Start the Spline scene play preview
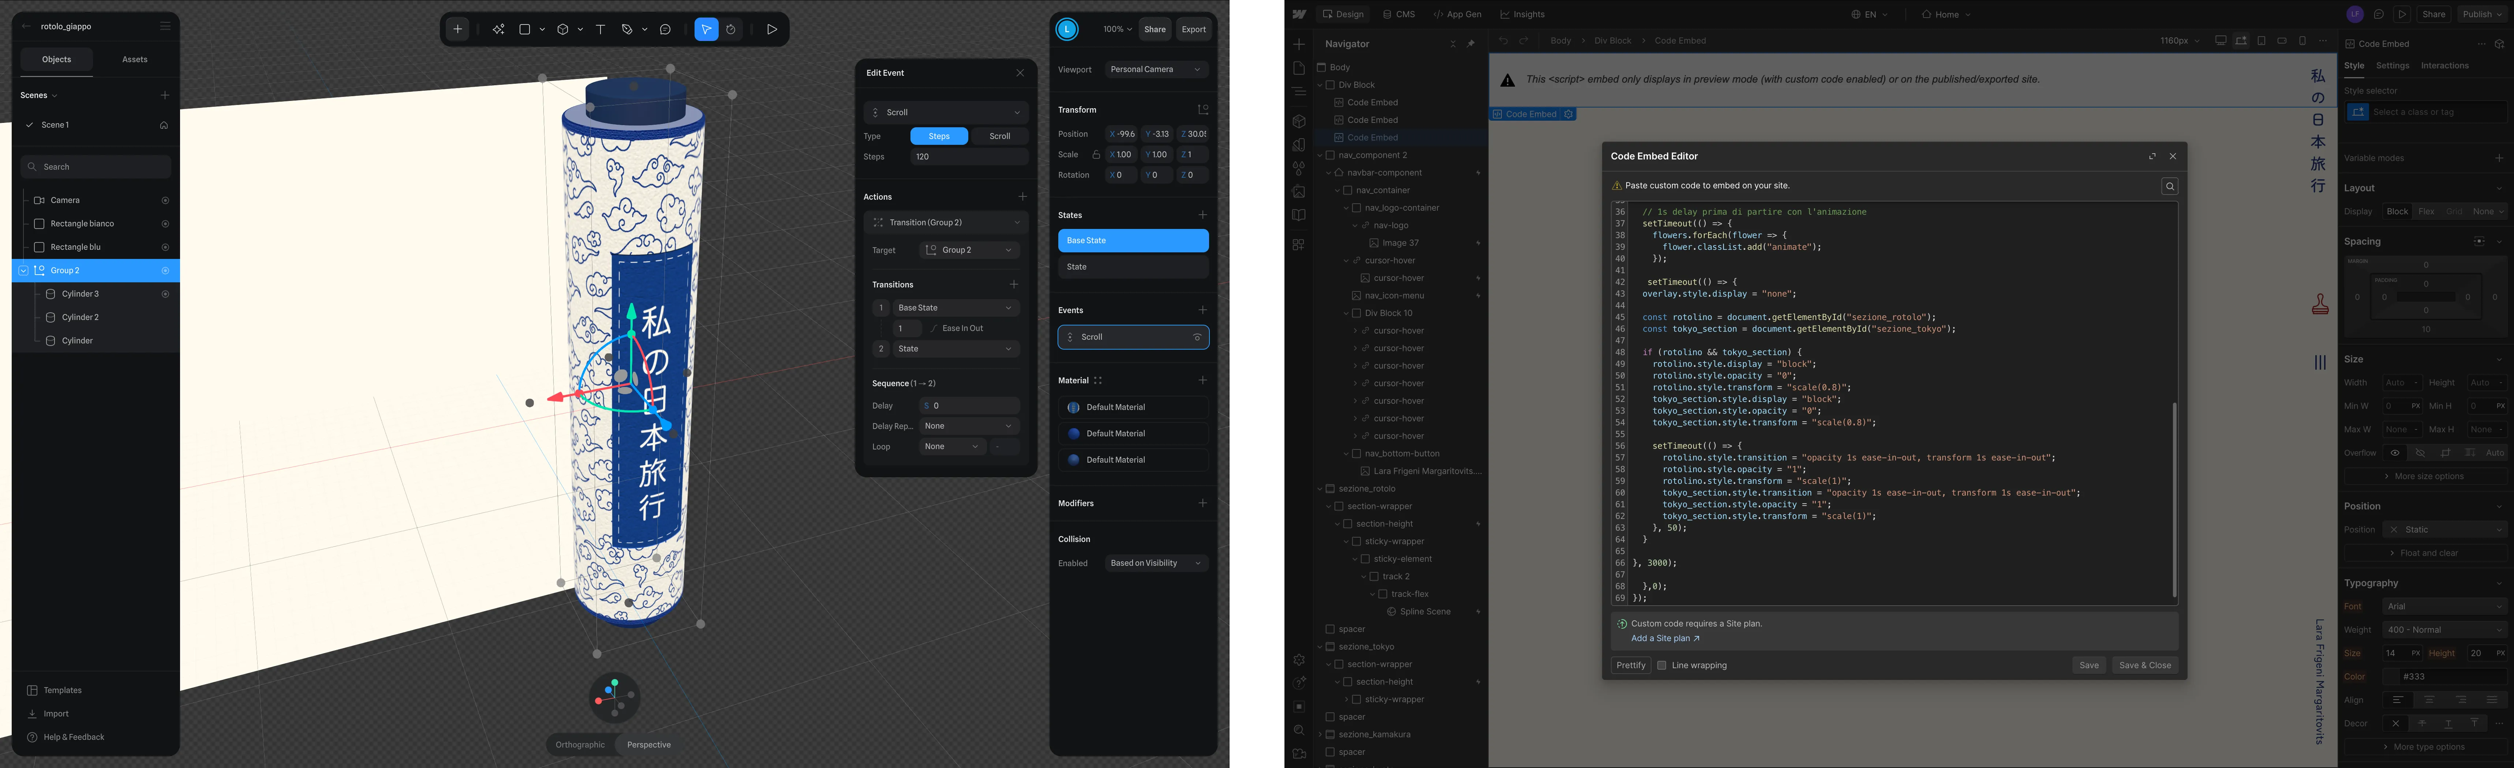The height and width of the screenshot is (768, 2514). pyautogui.click(x=772, y=29)
